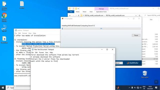Select Application Tools in Explorer ribbon
This screenshot has width=160, height=90.
click(x=101, y=12)
